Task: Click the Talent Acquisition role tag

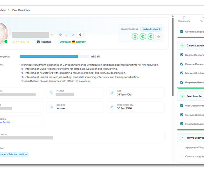Action: click(14, 154)
